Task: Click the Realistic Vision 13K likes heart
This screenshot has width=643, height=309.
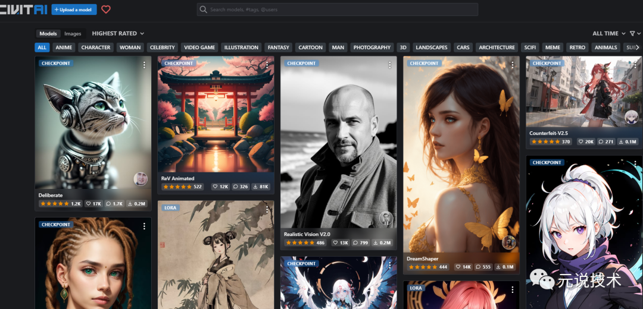Action: click(335, 242)
